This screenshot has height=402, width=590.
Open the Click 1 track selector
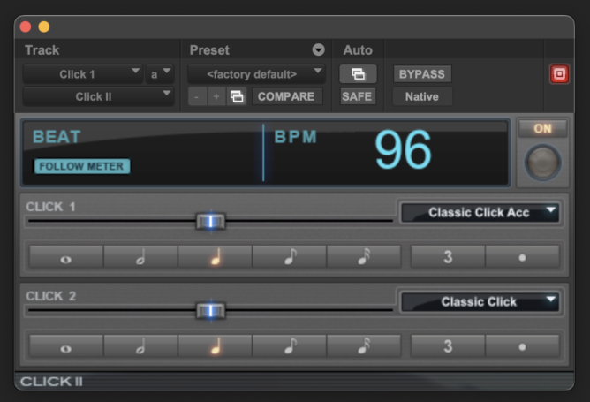coord(83,74)
